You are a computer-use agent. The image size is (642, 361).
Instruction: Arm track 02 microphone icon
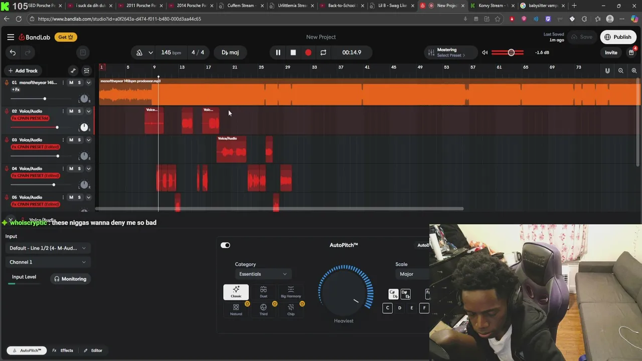[7, 111]
